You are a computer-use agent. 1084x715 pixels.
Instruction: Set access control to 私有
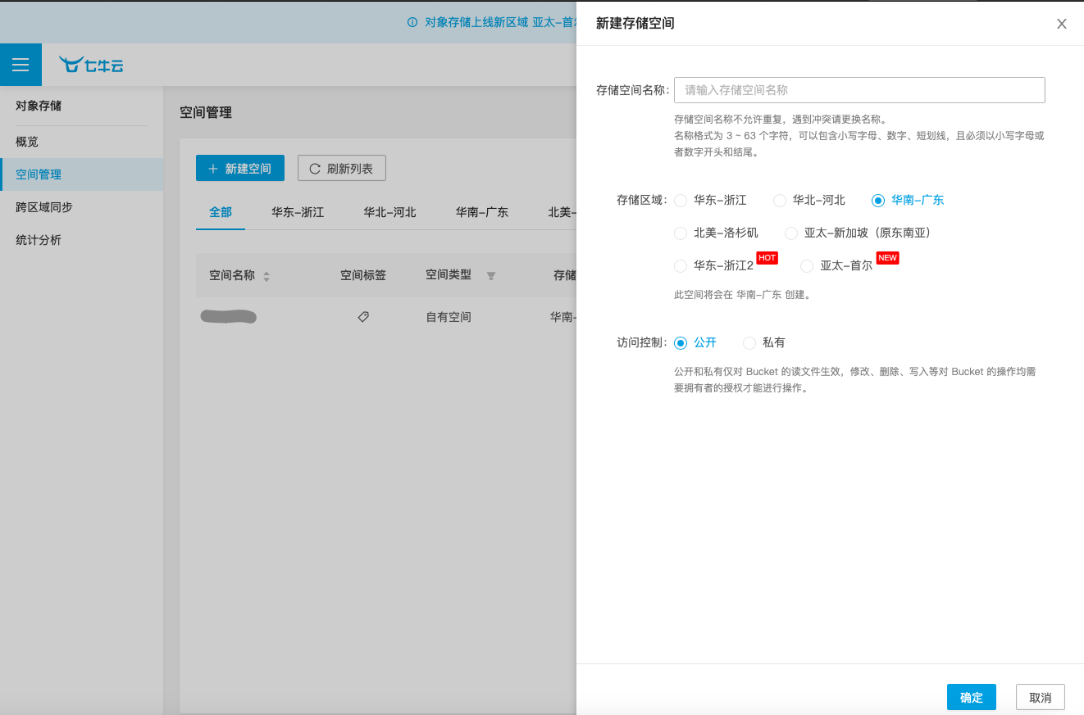click(749, 343)
